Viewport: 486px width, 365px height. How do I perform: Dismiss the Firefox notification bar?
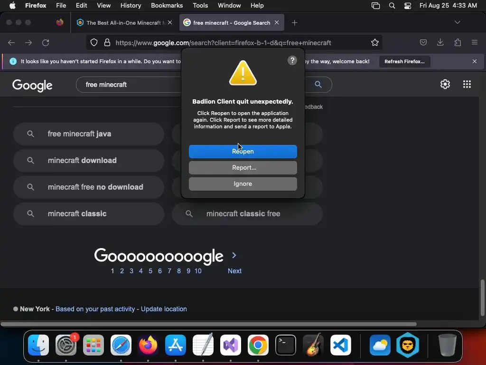click(x=475, y=61)
